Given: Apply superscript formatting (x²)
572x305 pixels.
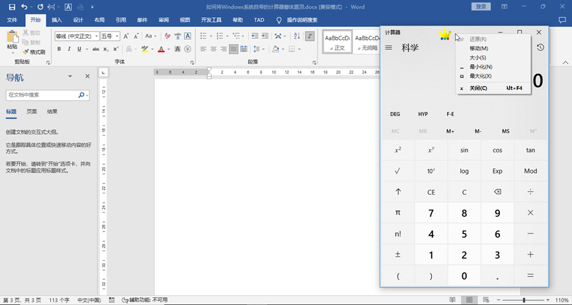Looking at the screenshot, I should 116,49.
